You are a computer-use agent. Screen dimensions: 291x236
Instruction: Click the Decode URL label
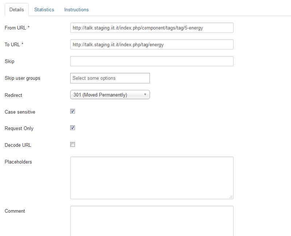pos(18,145)
